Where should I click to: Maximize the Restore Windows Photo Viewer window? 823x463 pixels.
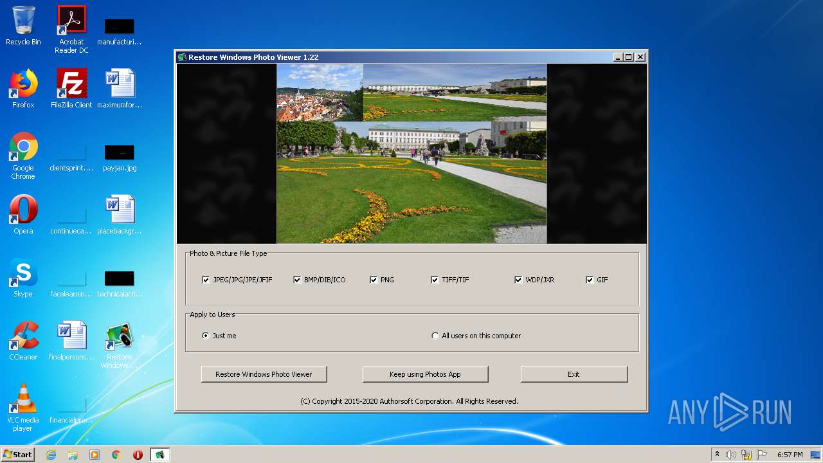click(x=628, y=57)
